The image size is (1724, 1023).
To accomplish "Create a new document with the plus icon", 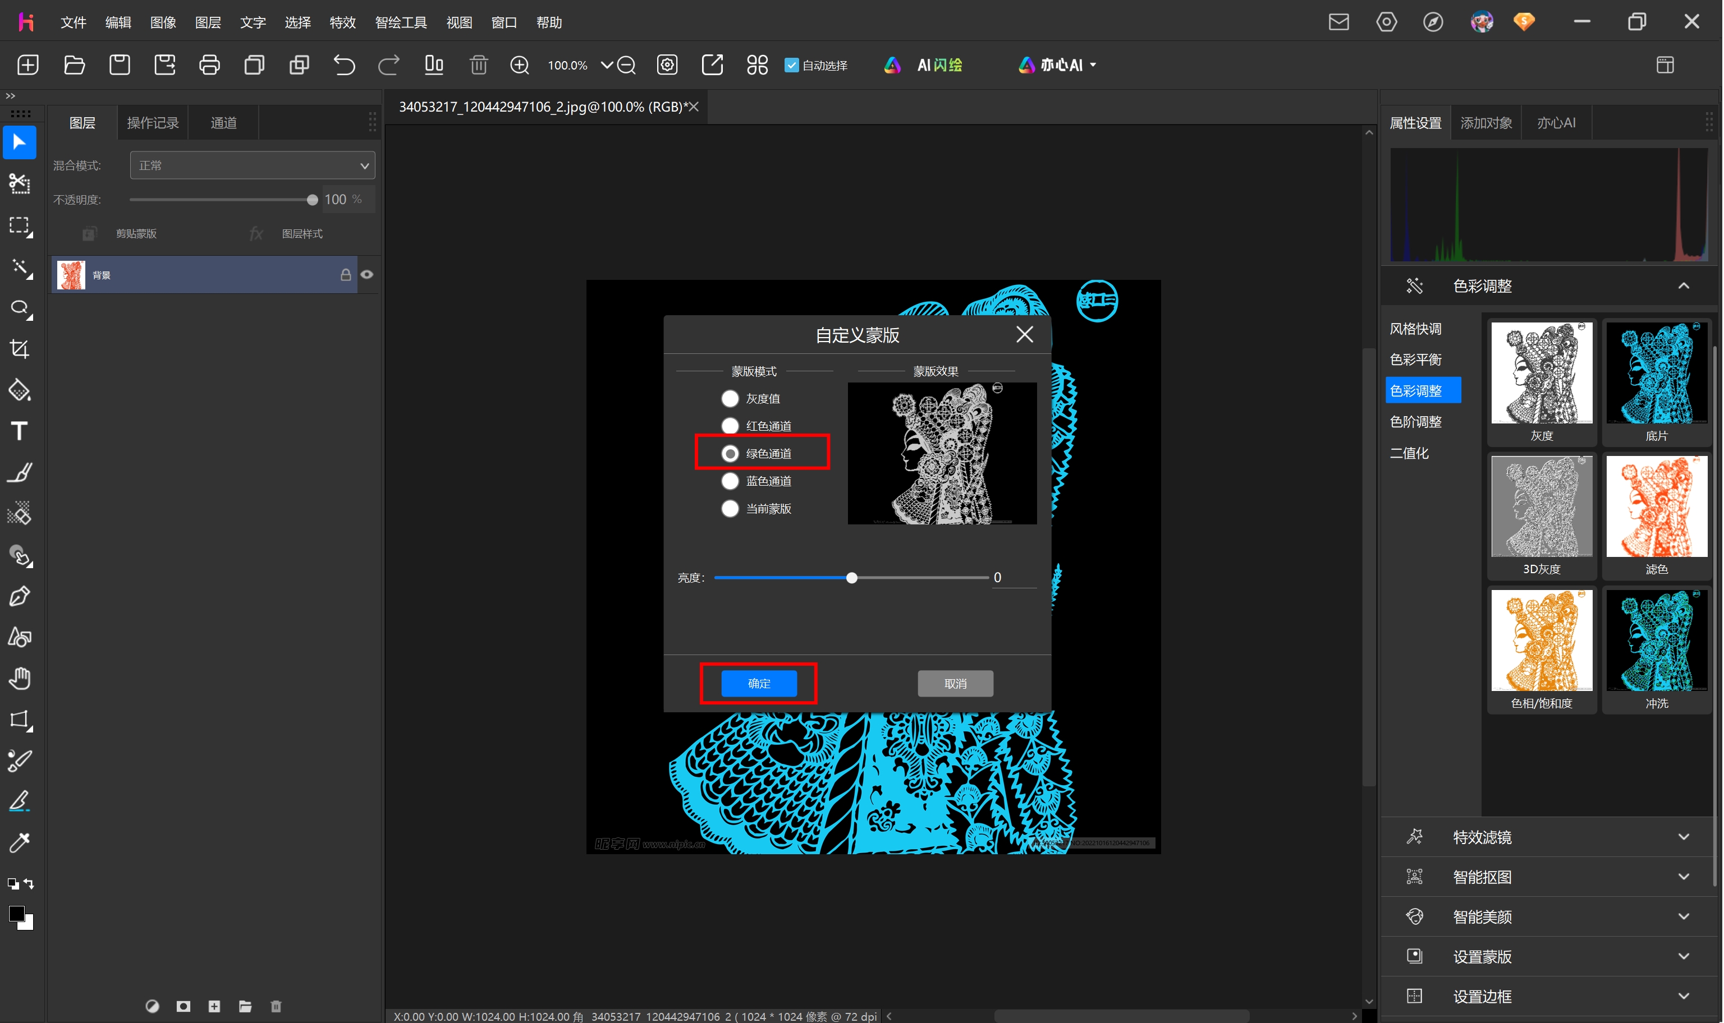I will tap(27, 65).
